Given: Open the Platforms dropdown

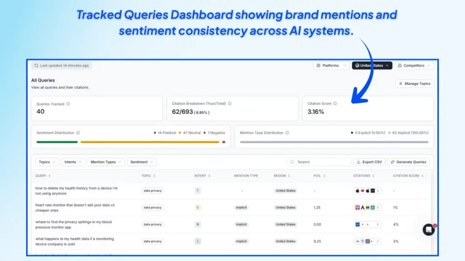Looking at the screenshot, I should pyautogui.click(x=331, y=65).
